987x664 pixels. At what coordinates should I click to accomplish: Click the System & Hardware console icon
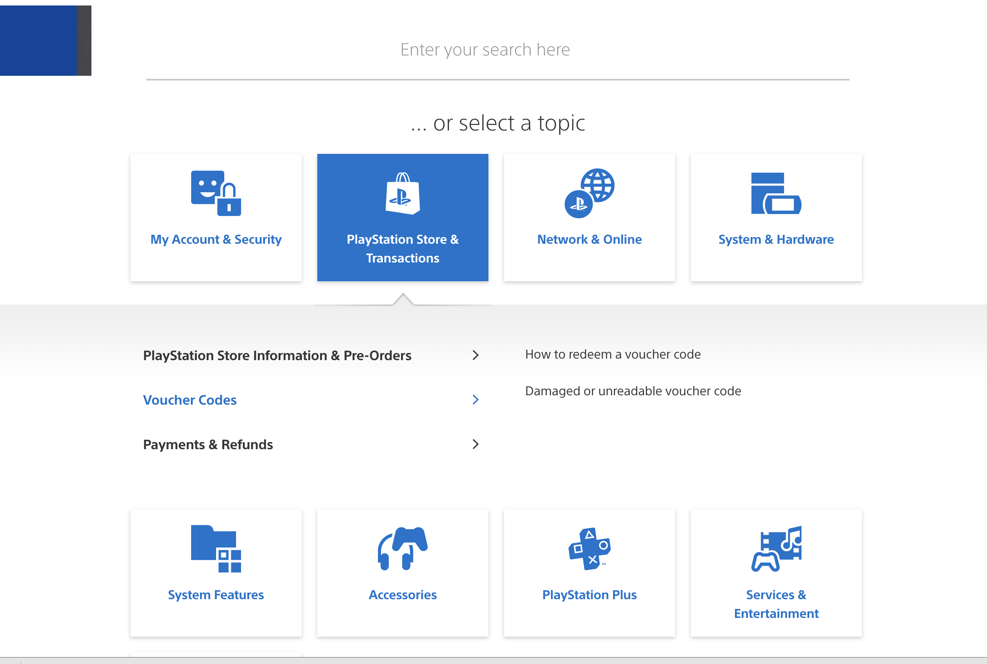[x=776, y=193]
